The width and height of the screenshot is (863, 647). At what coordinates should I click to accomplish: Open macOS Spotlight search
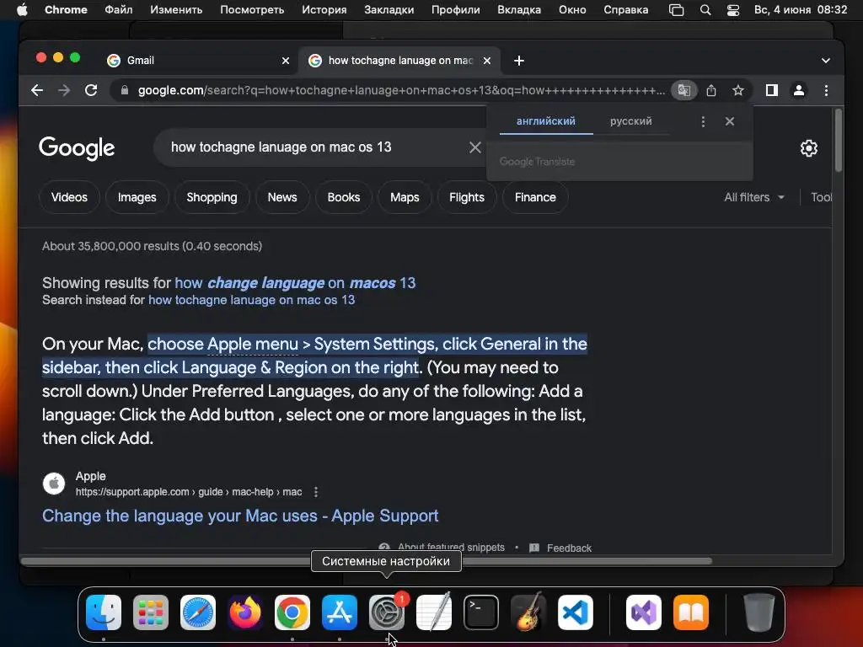point(705,10)
